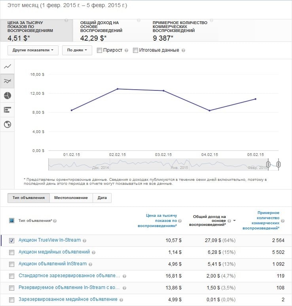Viewport: 292px width, 306px height.
Task: Select the line chart view icon
Action: [7, 67]
